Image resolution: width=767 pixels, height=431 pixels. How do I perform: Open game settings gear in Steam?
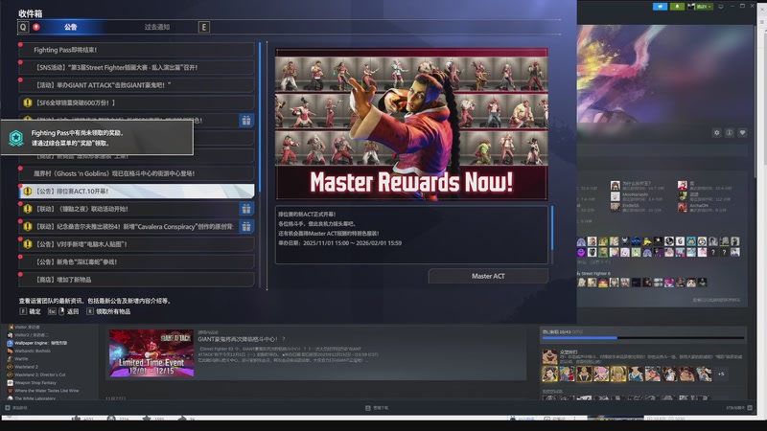(716, 132)
